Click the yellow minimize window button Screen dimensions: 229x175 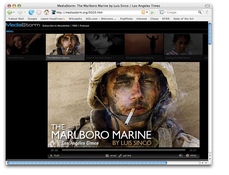14,6
